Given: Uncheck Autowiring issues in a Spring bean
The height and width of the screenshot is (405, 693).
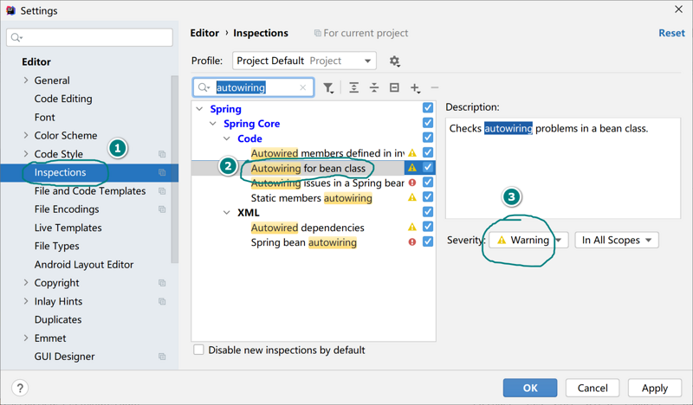Looking at the screenshot, I should (x=428, y=182).
